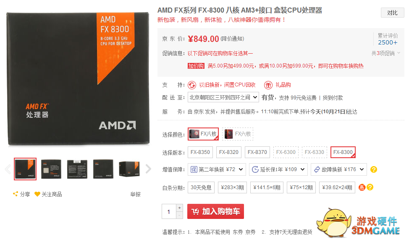Show previous thumbnails with left arrow

[8, 169]
